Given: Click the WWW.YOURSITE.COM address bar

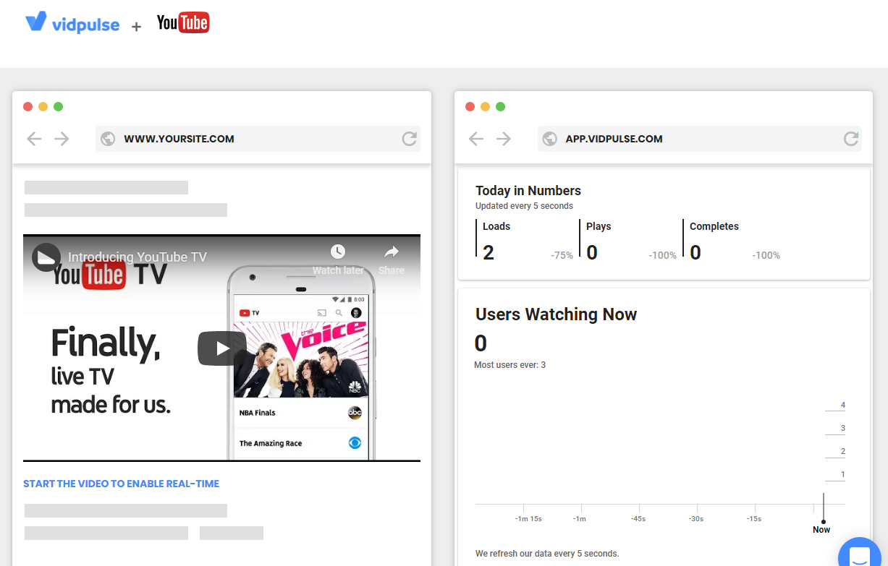Looking at the screenshot, I should pyautogui.click(x=258, y=139).
